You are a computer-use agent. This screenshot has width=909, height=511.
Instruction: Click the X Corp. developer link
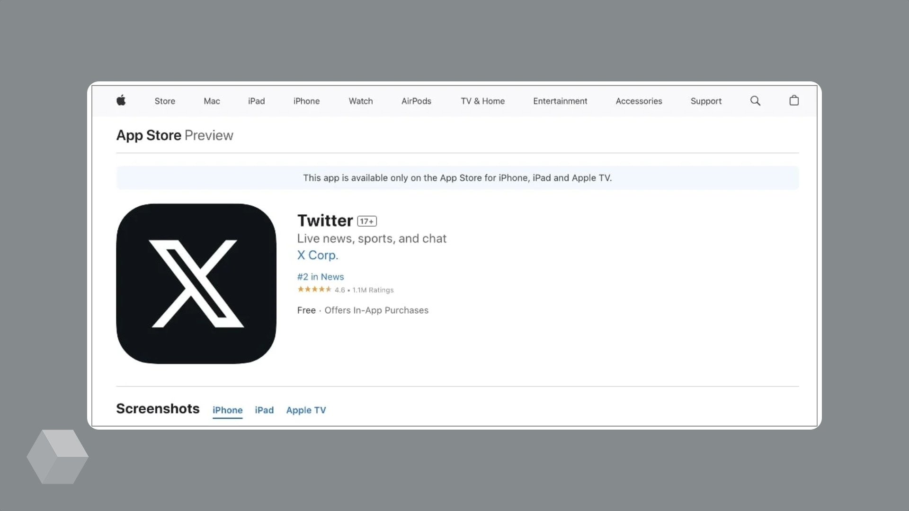(317, 255)
